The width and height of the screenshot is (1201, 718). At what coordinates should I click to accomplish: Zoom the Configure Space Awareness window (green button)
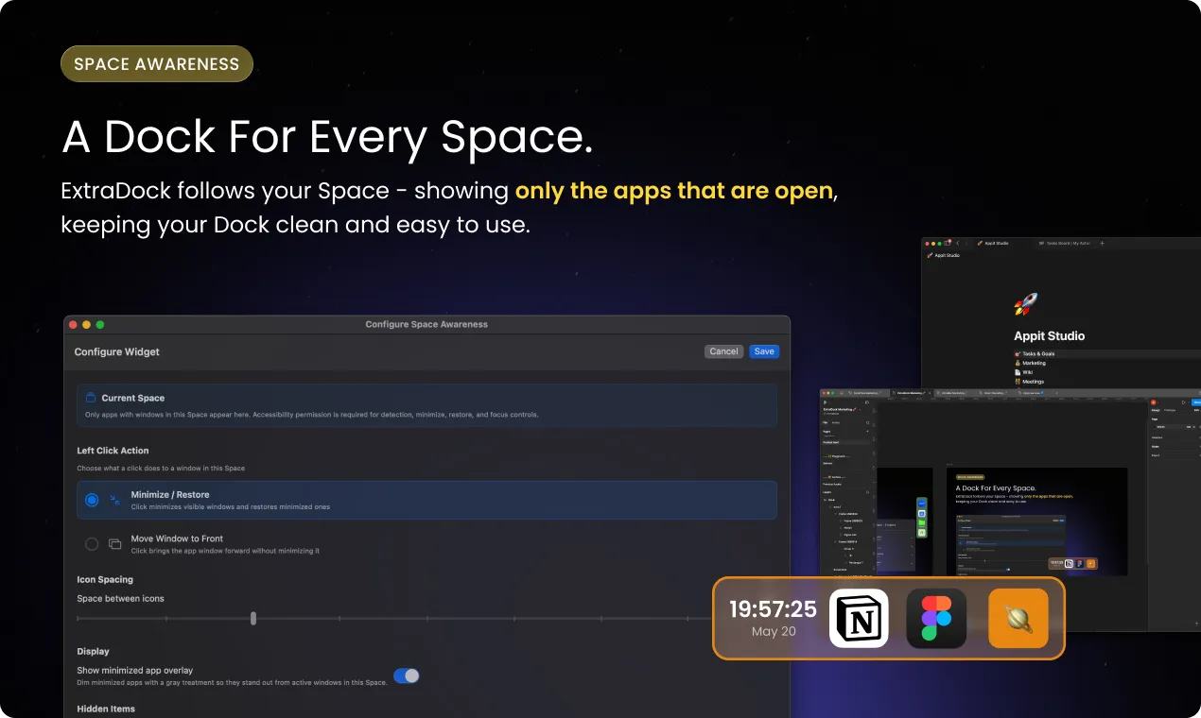100,324
